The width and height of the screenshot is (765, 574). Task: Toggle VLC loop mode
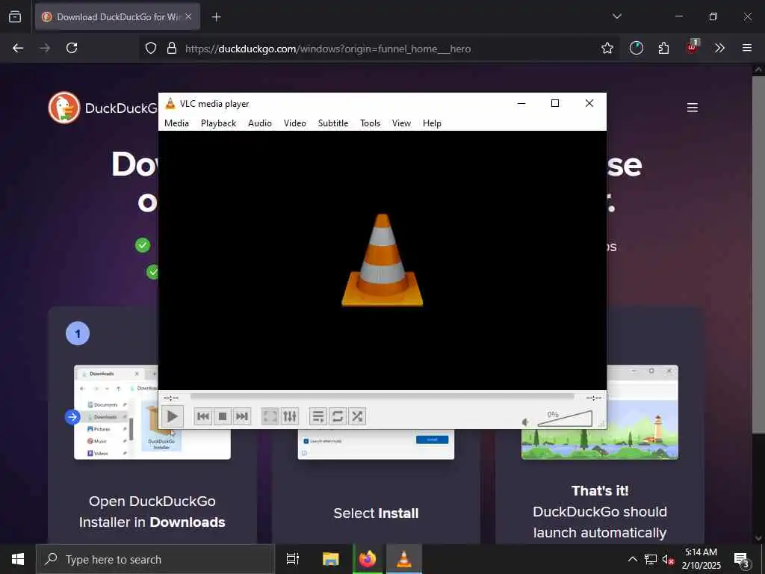[337, 416]
